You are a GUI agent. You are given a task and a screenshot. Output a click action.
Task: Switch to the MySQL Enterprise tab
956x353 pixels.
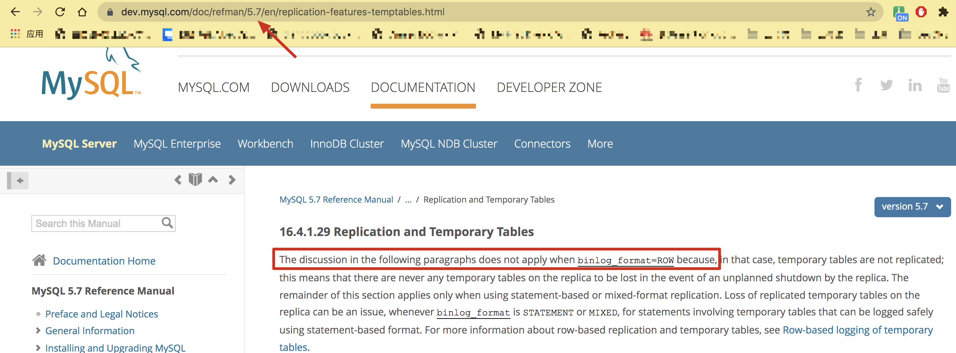[x=177, y=144]
